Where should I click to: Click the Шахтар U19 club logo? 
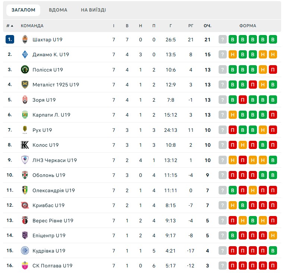[25, 39]
